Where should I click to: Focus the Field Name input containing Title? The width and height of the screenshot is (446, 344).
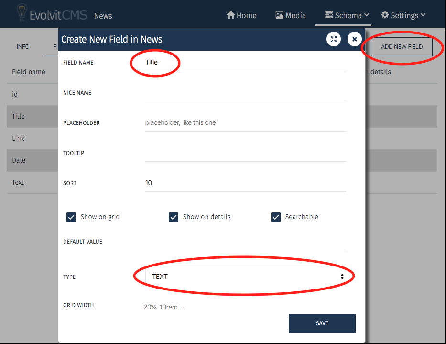click(x=246, y=63)
